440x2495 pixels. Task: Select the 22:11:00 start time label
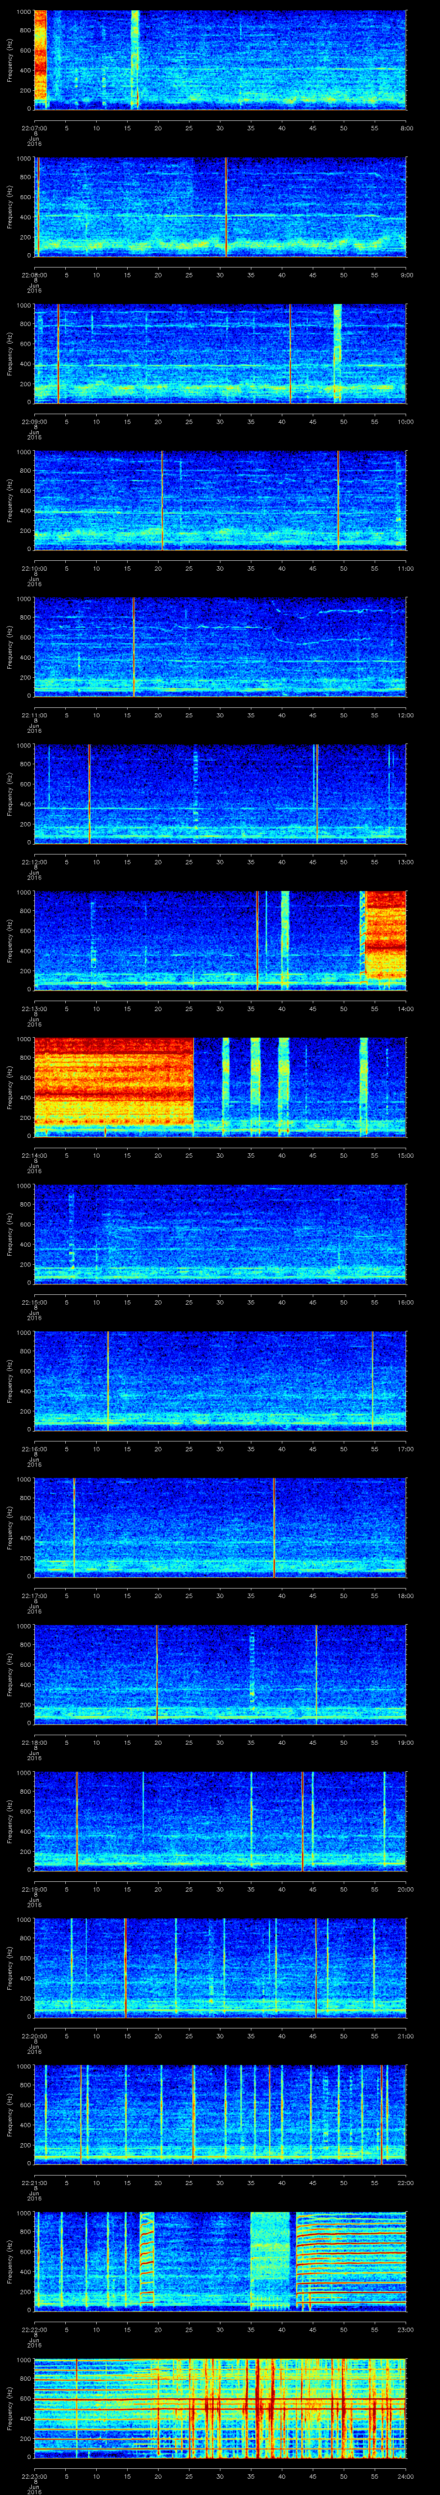click(34, 715)
